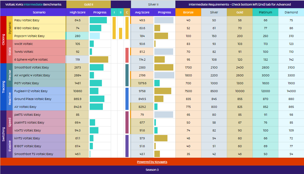
Task: Click the Precise subcategory label
Action: pyautogui.click(x=10, y=75)
